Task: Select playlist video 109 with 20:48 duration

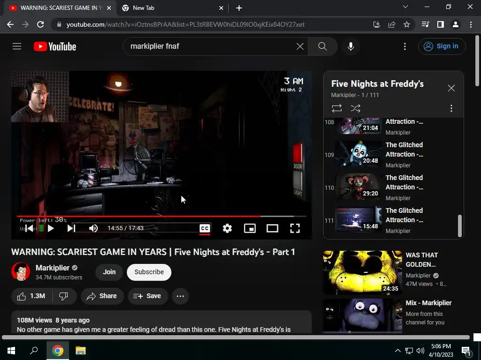Action: pyautogui.click(x=390, y=155)
